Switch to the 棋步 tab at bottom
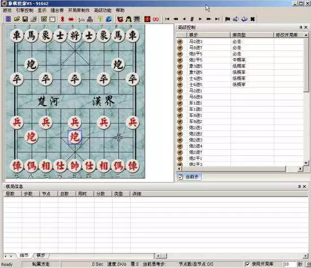Viewport: 311px width, 268px height. 40,256
